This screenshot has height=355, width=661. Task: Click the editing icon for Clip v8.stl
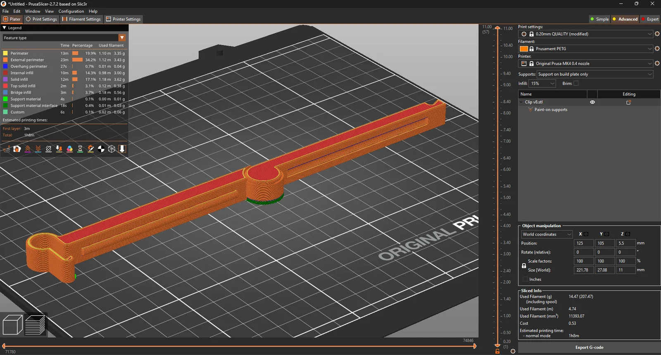pyautogui.click(x=629, y=102)
